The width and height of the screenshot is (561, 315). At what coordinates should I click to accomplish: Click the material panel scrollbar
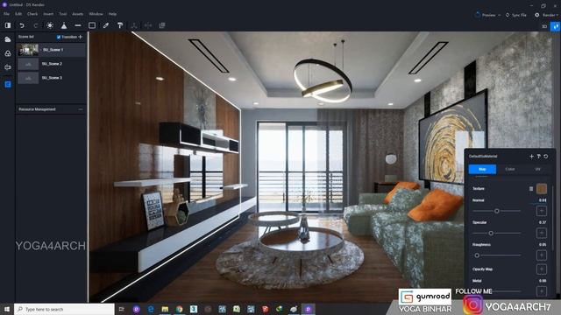coord(553,218)
